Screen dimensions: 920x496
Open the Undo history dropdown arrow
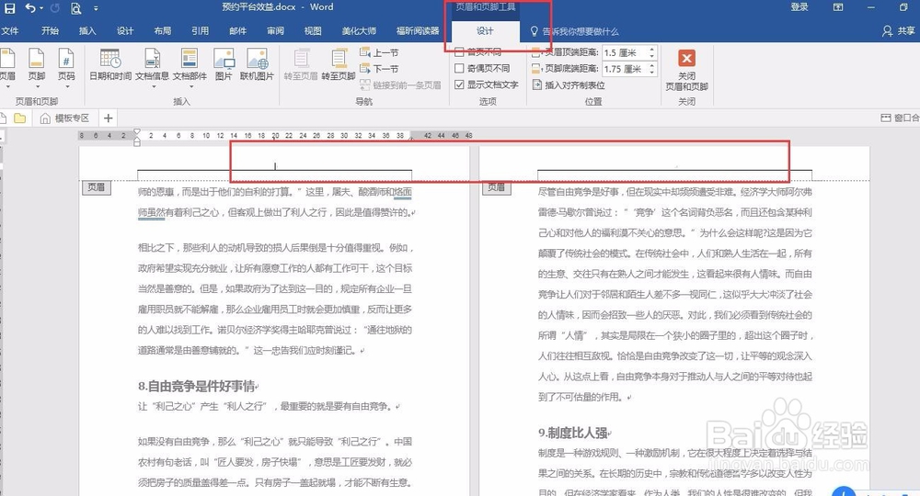(41, 9)
